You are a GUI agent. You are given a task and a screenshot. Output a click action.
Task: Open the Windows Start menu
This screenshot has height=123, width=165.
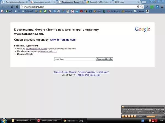4,121
